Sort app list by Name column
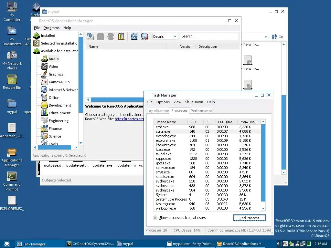The width and height of the screenshot is (331, 248). [x=126, y=46]
